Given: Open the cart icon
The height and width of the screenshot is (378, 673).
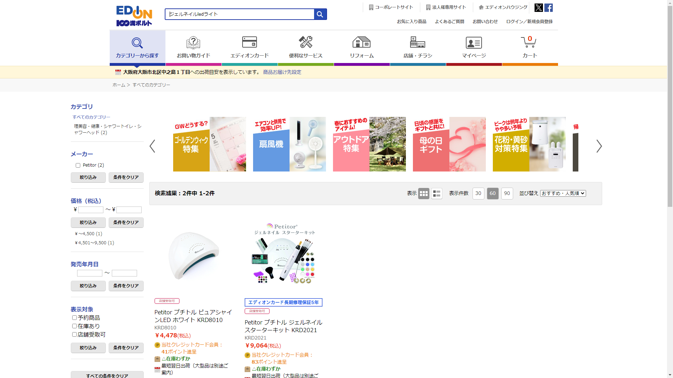Looking at the screenshot, I should 529,47.
